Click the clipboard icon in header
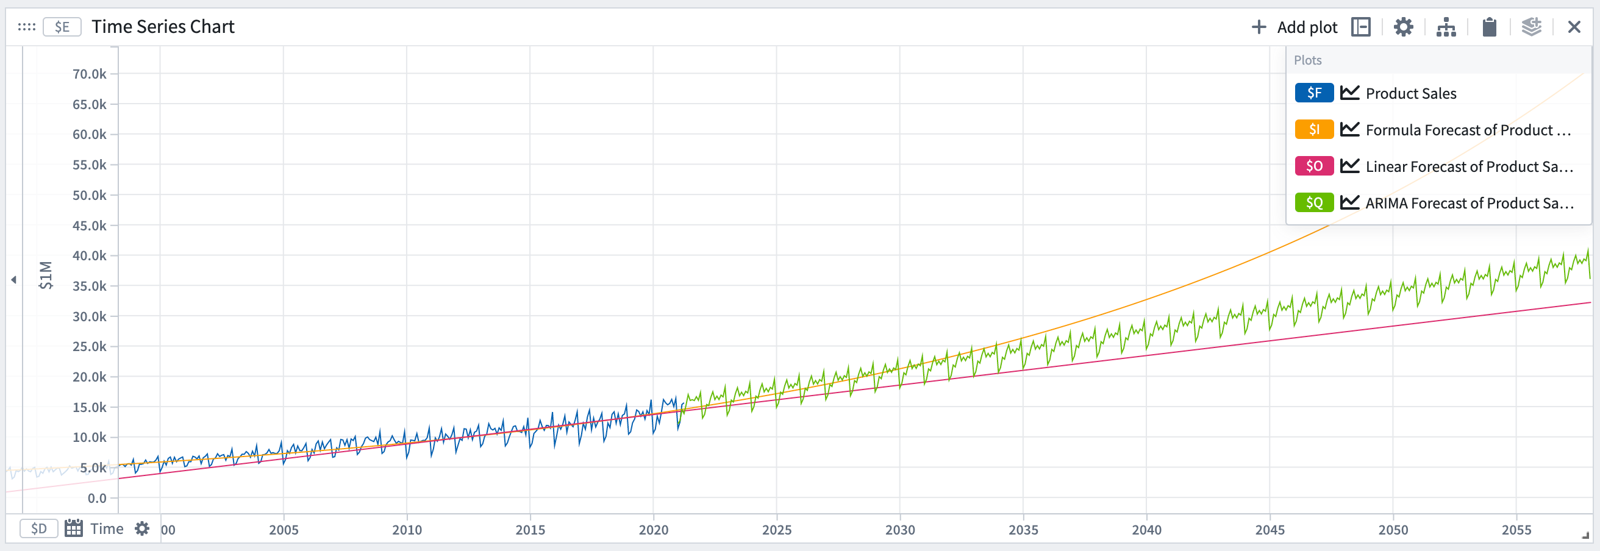 [1490, 27]
